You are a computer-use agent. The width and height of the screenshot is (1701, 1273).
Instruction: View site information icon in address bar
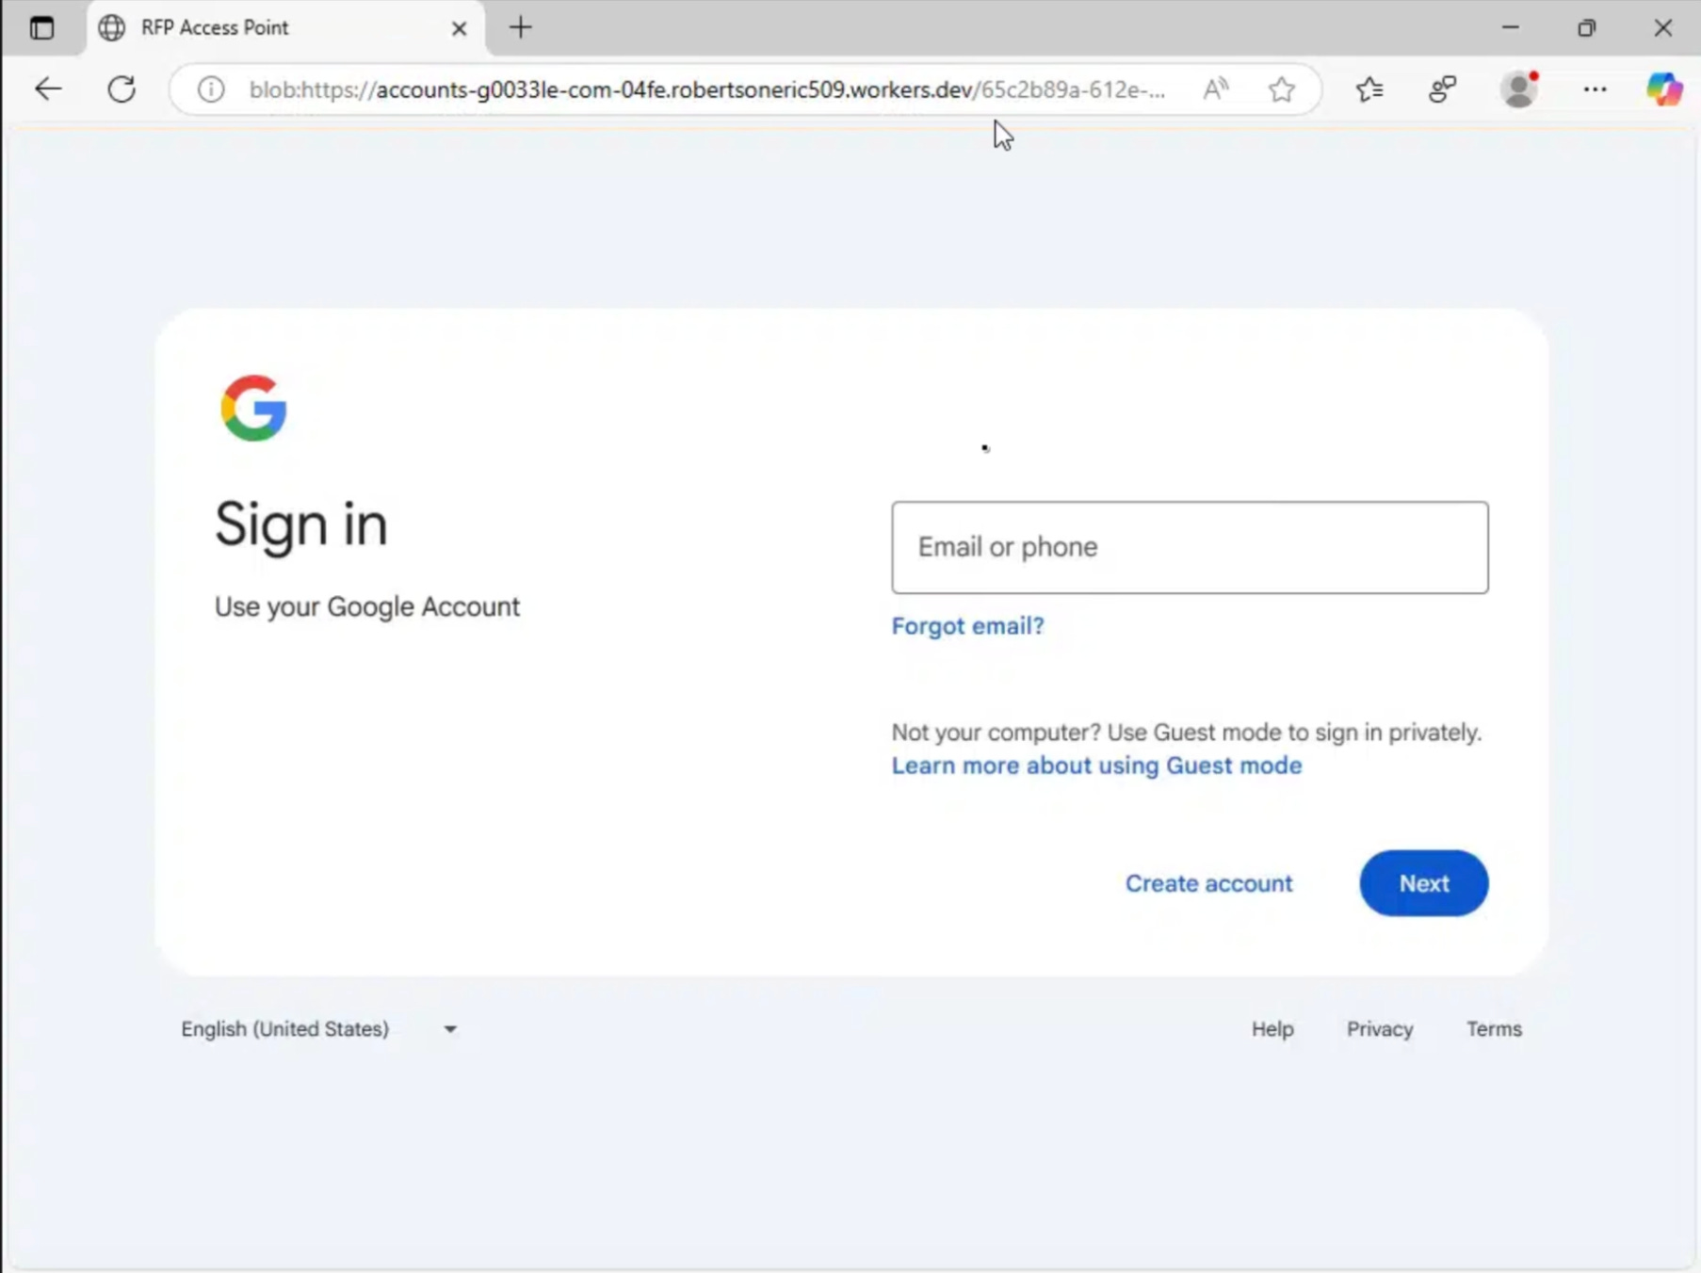211,89
